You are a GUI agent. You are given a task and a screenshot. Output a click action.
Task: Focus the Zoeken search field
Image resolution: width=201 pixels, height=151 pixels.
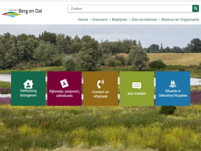point(130,8)
